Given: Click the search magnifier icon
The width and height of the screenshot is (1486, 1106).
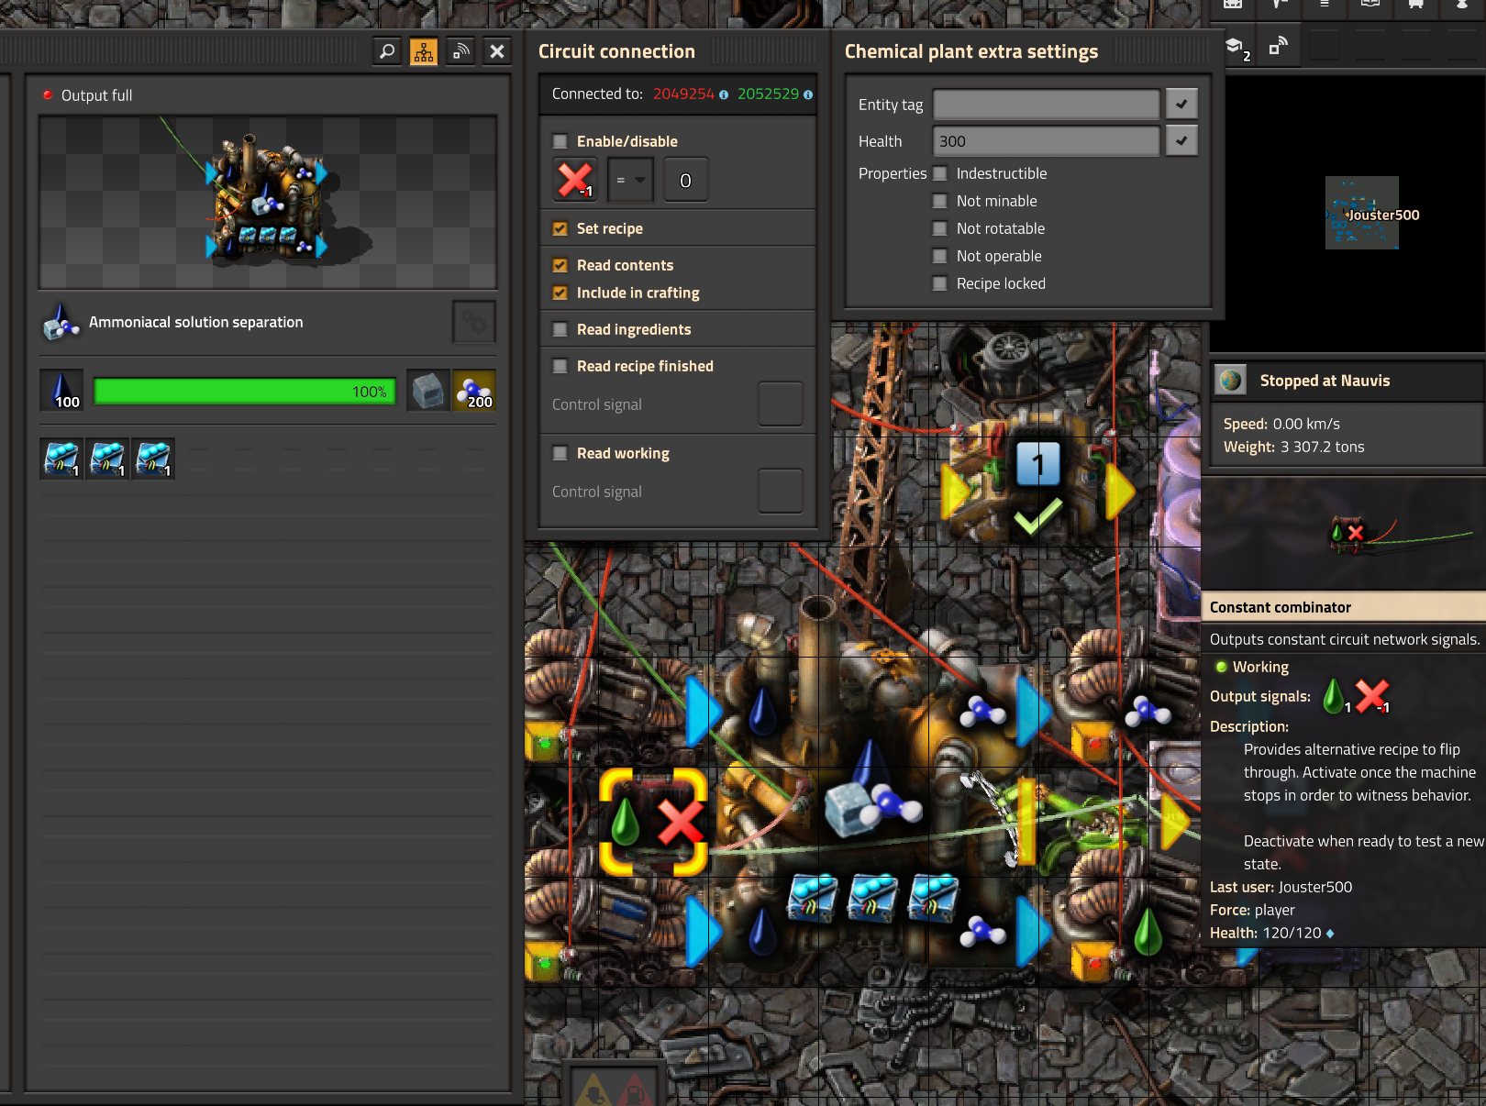Looking at the screenshot, I should tap(387, 51).
